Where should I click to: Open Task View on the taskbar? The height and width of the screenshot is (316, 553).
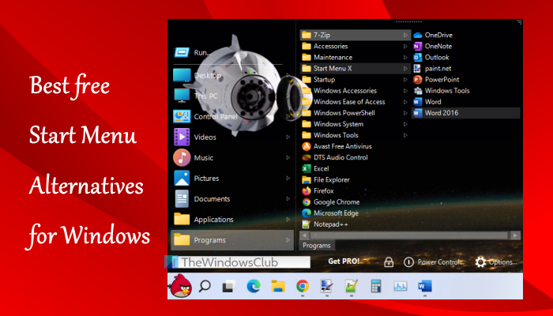point(229,286)
